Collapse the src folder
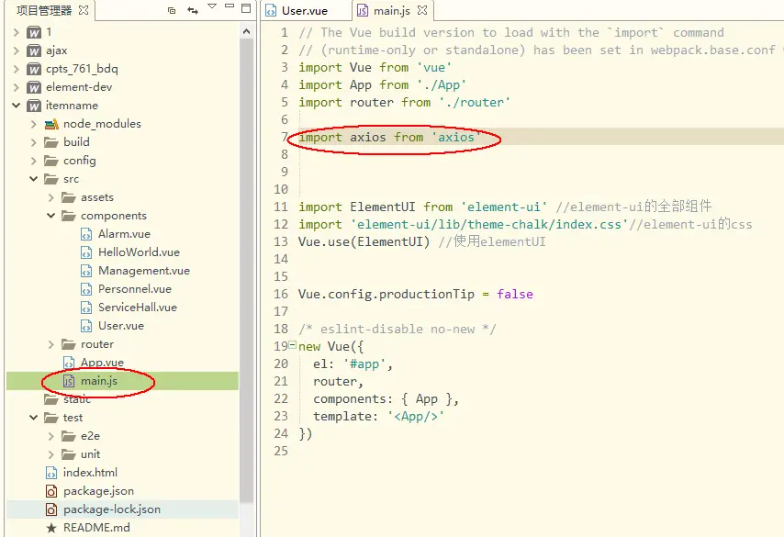This screenshot has height=537, width=784. point(33,179)
